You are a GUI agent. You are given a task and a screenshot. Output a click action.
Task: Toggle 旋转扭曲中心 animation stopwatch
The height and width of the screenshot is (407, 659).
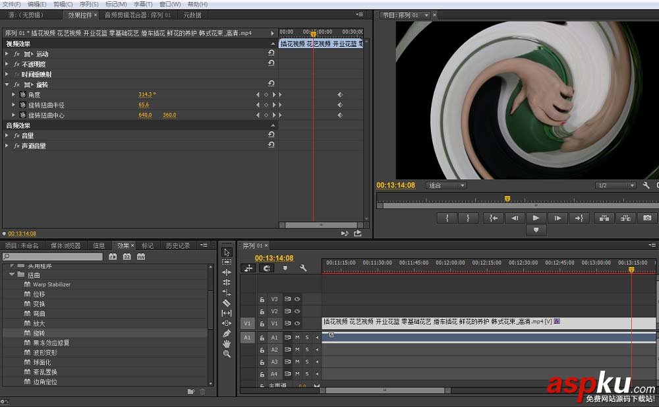pyautogui.click(x=23, y=115)
